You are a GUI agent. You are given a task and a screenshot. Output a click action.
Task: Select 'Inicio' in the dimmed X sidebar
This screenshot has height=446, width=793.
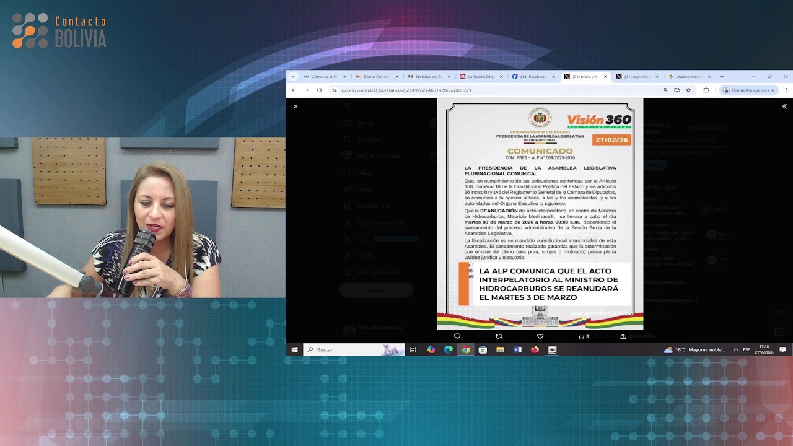[x=366, y=123]
